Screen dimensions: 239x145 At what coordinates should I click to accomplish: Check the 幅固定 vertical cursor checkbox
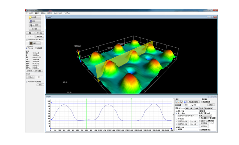(x=177, y=130)
